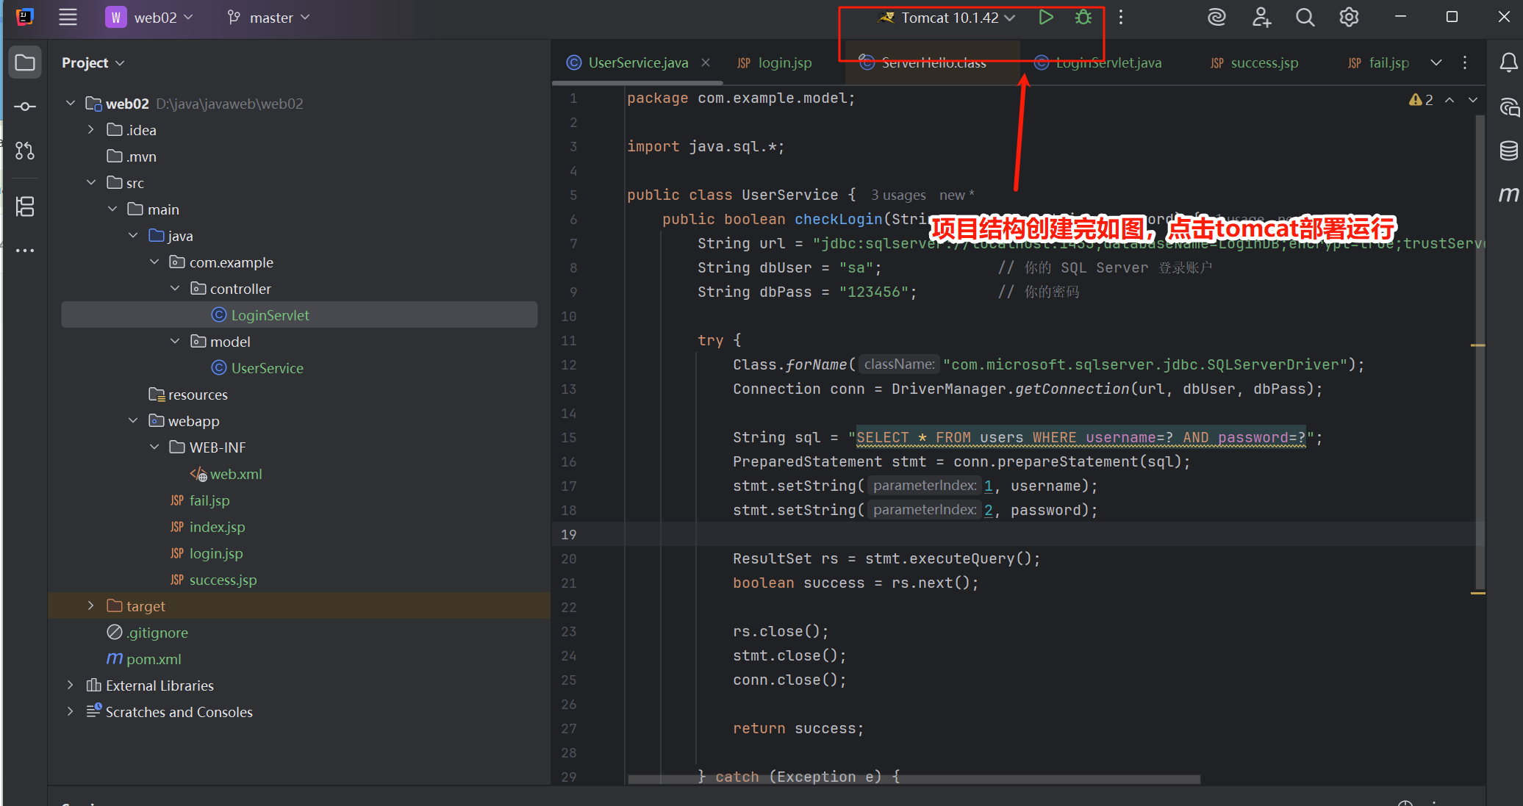
Task: Open the Structure tool window icon
Action: [25, 206]
